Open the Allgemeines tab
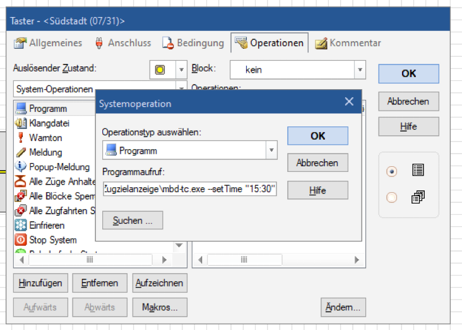The width and height of the screenshot is (462, 330). click(48, 43)
